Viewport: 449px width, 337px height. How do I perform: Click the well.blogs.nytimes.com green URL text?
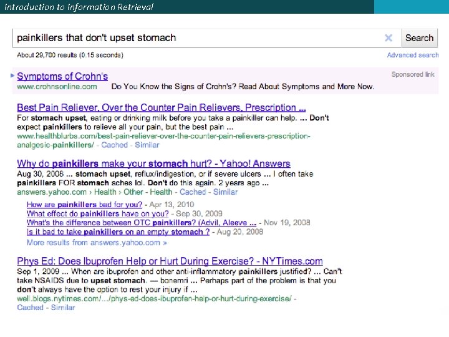coord(155,298)
